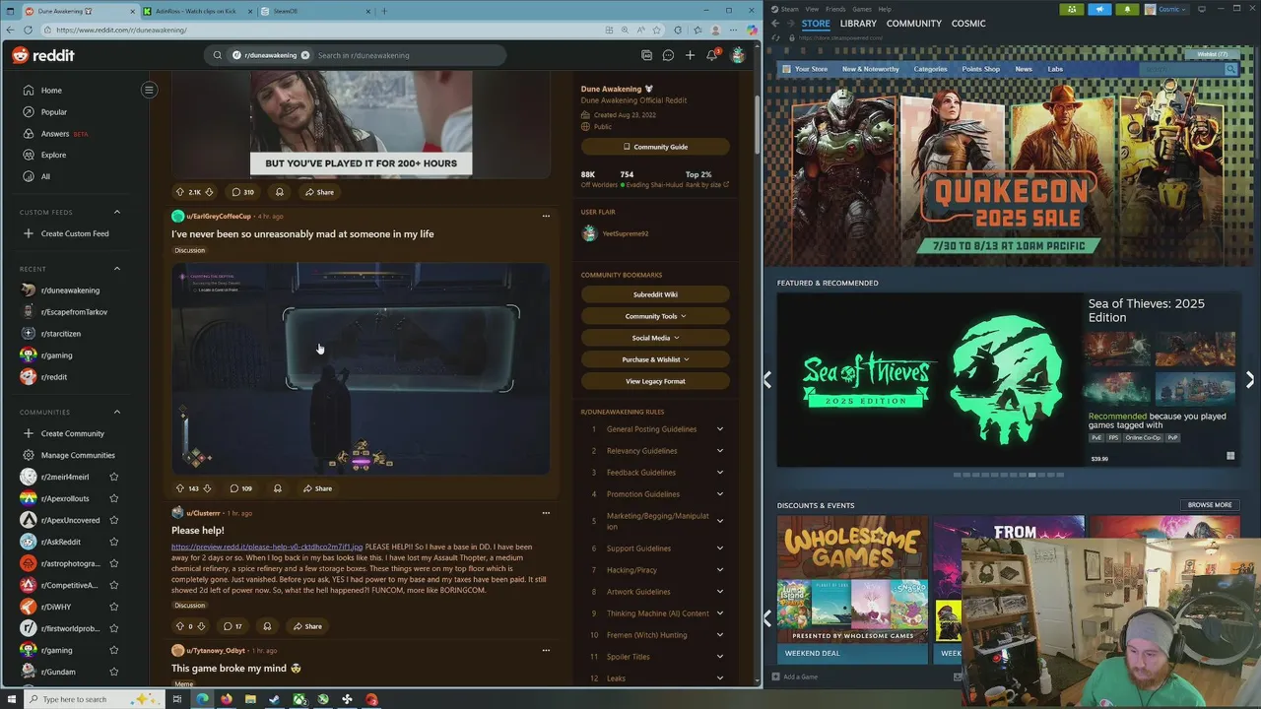
Task: Open the 109 comments on EarlGreyCoffeeCup post
Action: [240, 488]
